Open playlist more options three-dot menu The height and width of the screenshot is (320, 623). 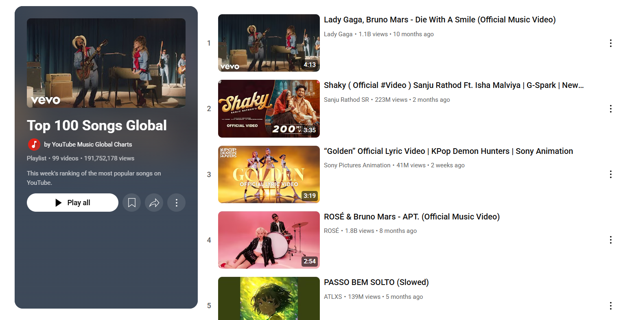pyautogui.click(x=177, y=203)
